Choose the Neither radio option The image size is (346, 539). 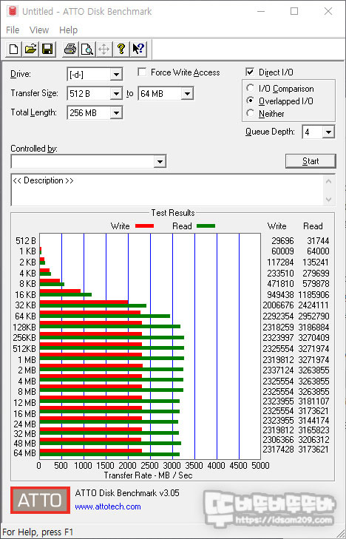pos(251,113)
